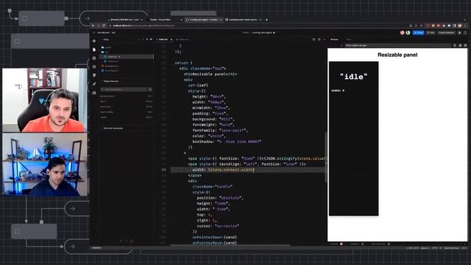Image resolution: width=471 pixels, height=265 pixels.
Task: Open the Live collaboration icon at sidebar bottom
Action: pyautogui.click(x=94, y=93)
